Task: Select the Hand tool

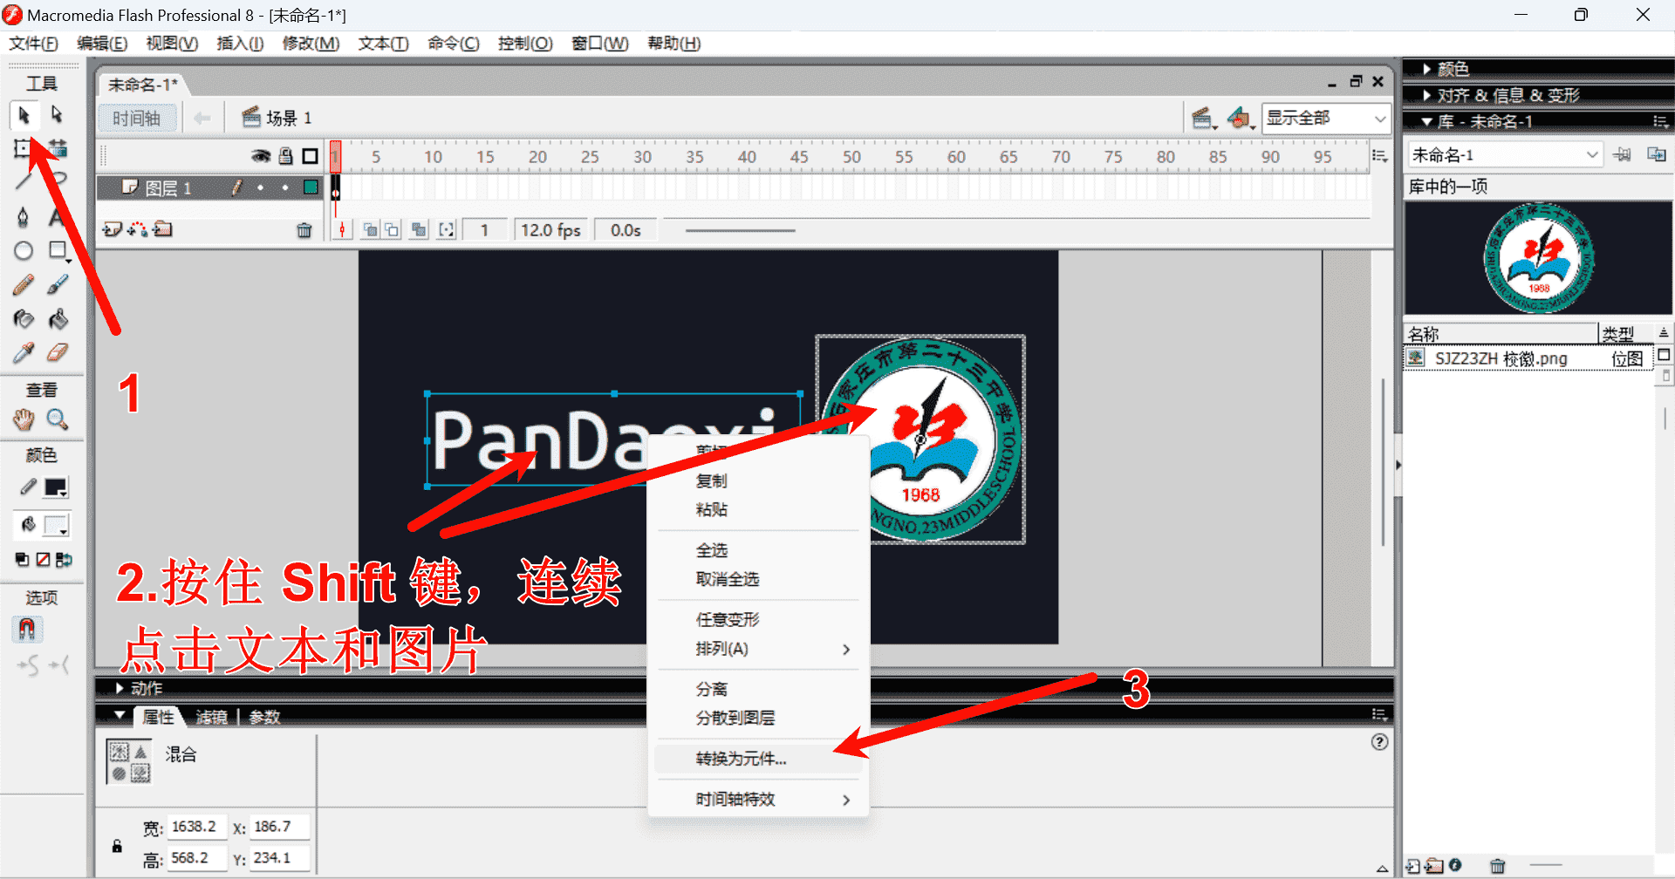Action: 24,420
